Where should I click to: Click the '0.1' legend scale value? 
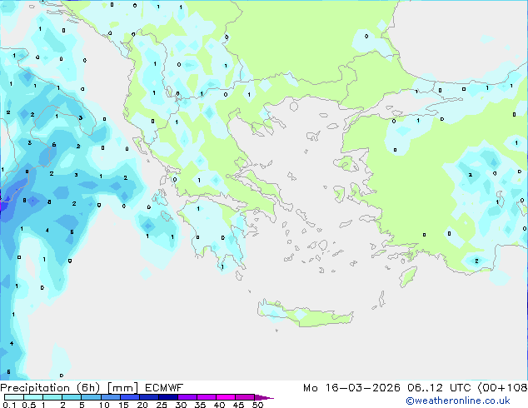point(9,405)
